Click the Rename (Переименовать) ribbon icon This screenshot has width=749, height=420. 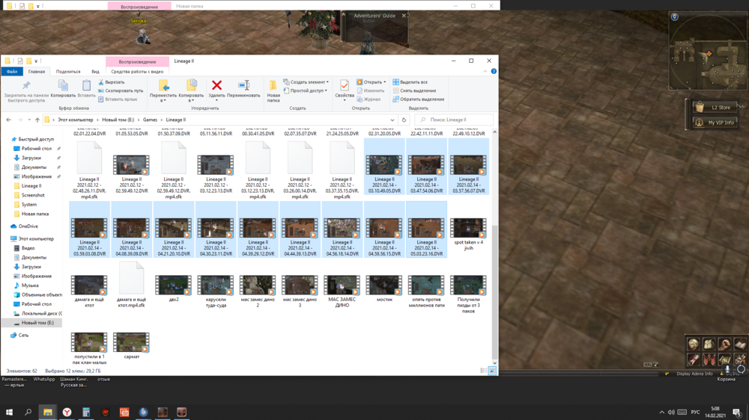pos(243,86)
